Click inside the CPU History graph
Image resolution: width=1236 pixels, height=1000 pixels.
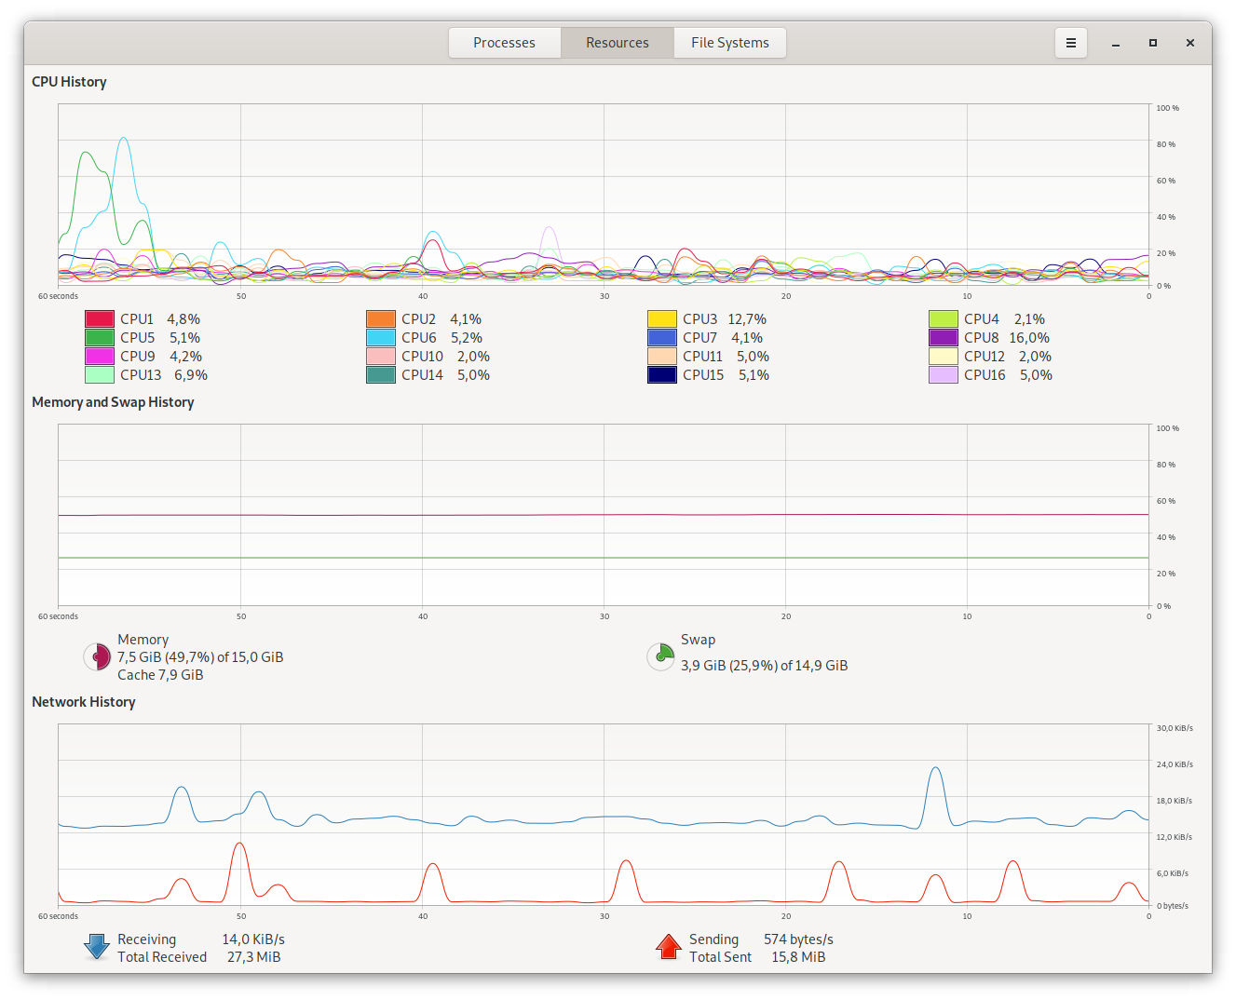pyautogui.click(x=604, y=195)
